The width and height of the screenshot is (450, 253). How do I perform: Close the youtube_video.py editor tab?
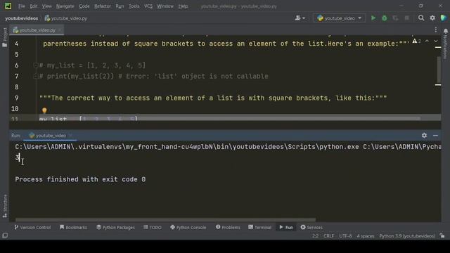pyautogui.click(x=60, y=30)
